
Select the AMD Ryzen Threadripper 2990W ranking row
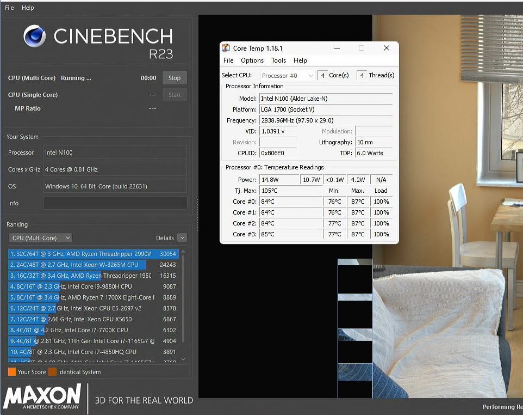click(x=94, y=254)
